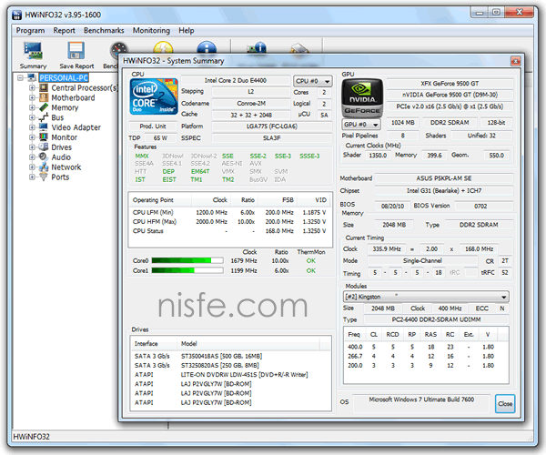
Task: Click the Bus tree icon
Action: coord(44,117)
